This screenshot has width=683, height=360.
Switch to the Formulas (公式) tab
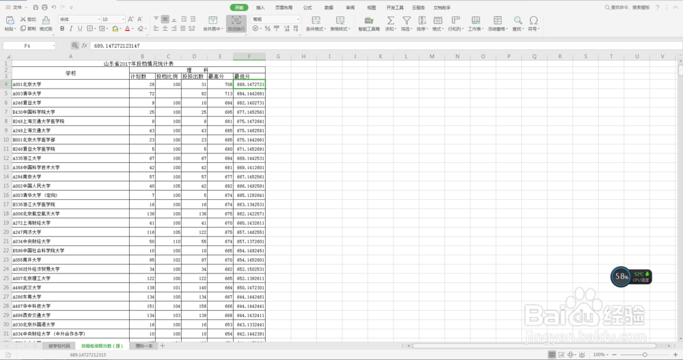307,7
